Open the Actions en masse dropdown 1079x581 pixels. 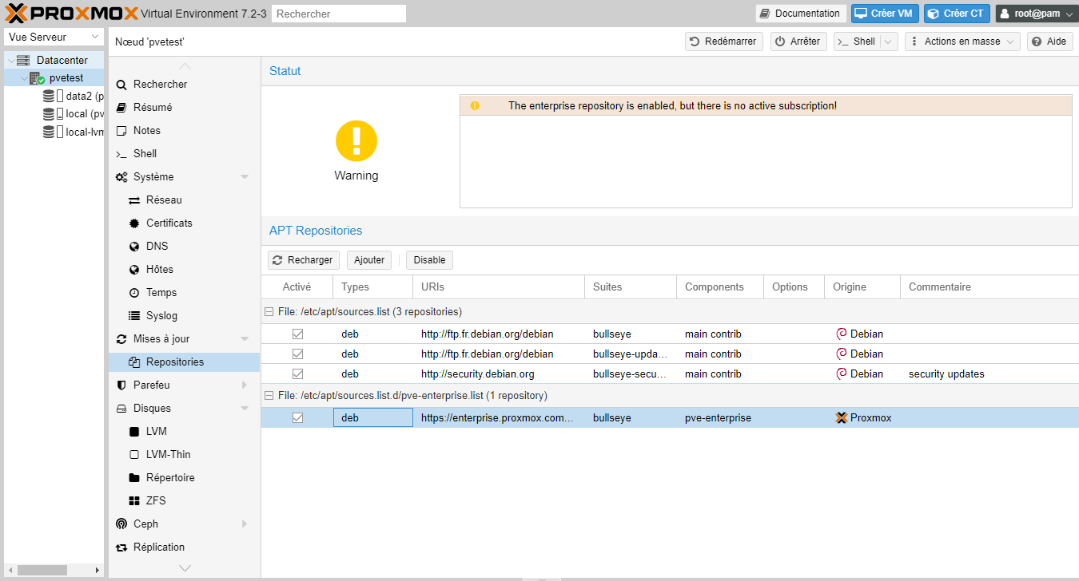(x=962, y=41)
